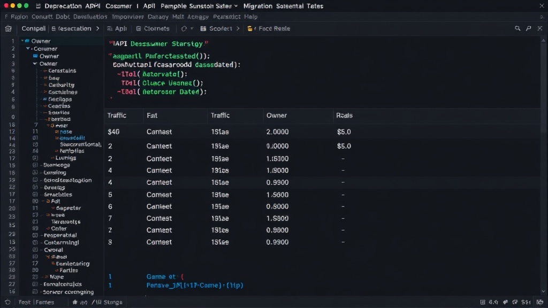Select the Lunigs tree item
The width and height of the screenshot is (548, 308).
66,158
